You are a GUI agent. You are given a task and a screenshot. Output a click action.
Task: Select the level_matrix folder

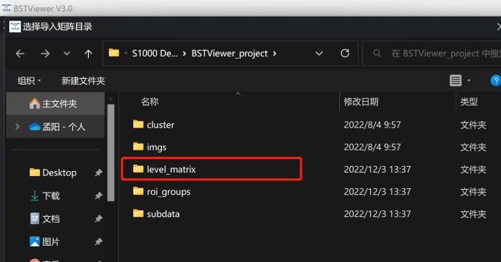click(x=212, y=169)
